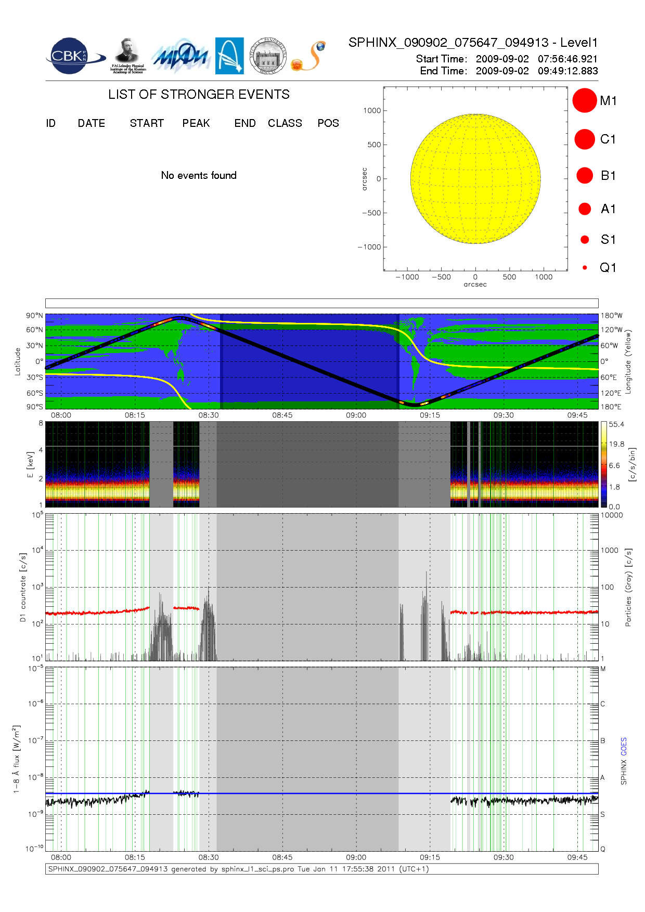Image resolution: width=645 pixels, height=912 pixels.
Task: Click the 1-8 Å flux [W/m²] axis label
Action: [17, 759]
